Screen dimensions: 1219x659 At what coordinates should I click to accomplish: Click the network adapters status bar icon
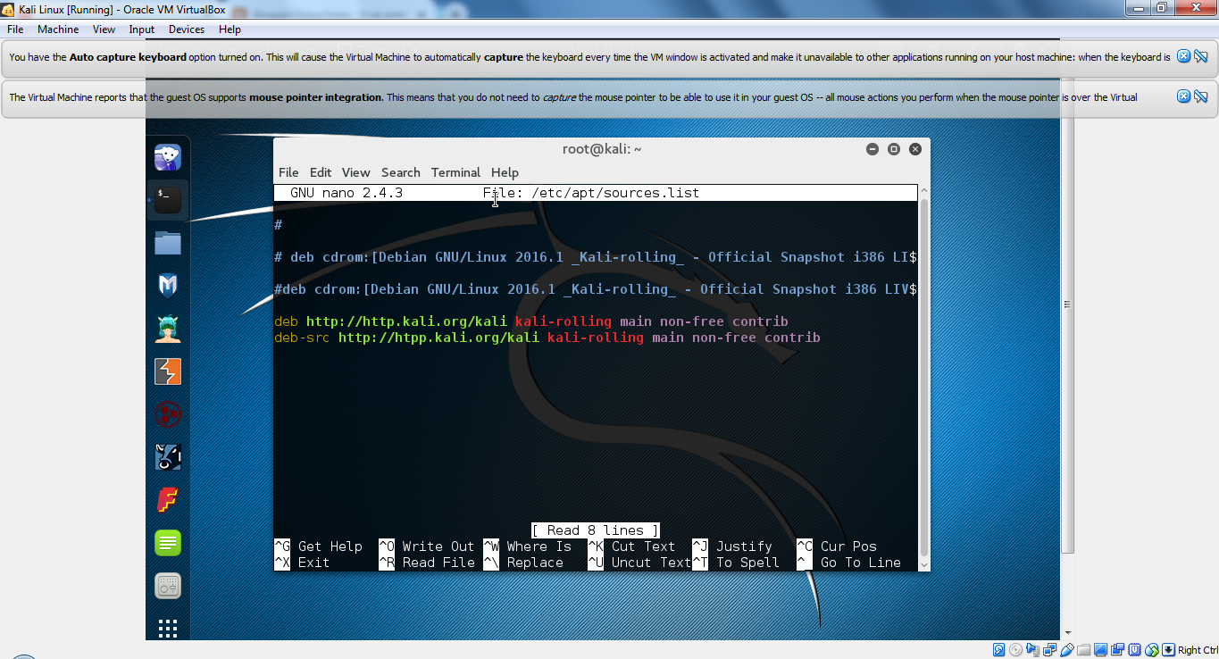1049,650
